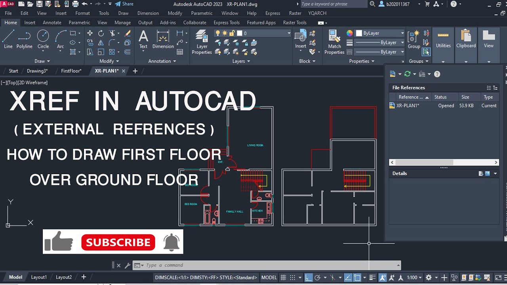Screen dimensions: 507x285
Task: Click the Dimension tool
Action: (x=163, y=39)
